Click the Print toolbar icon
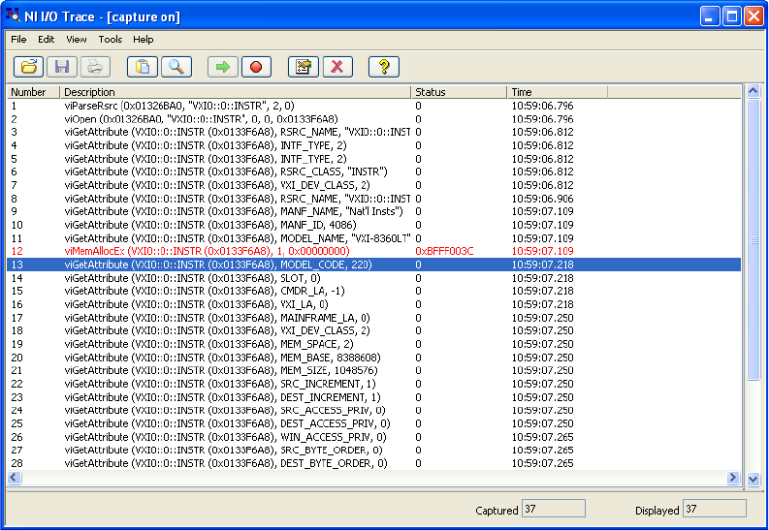The height and width of the screenshot is (530, 769). tap(95, 67)
